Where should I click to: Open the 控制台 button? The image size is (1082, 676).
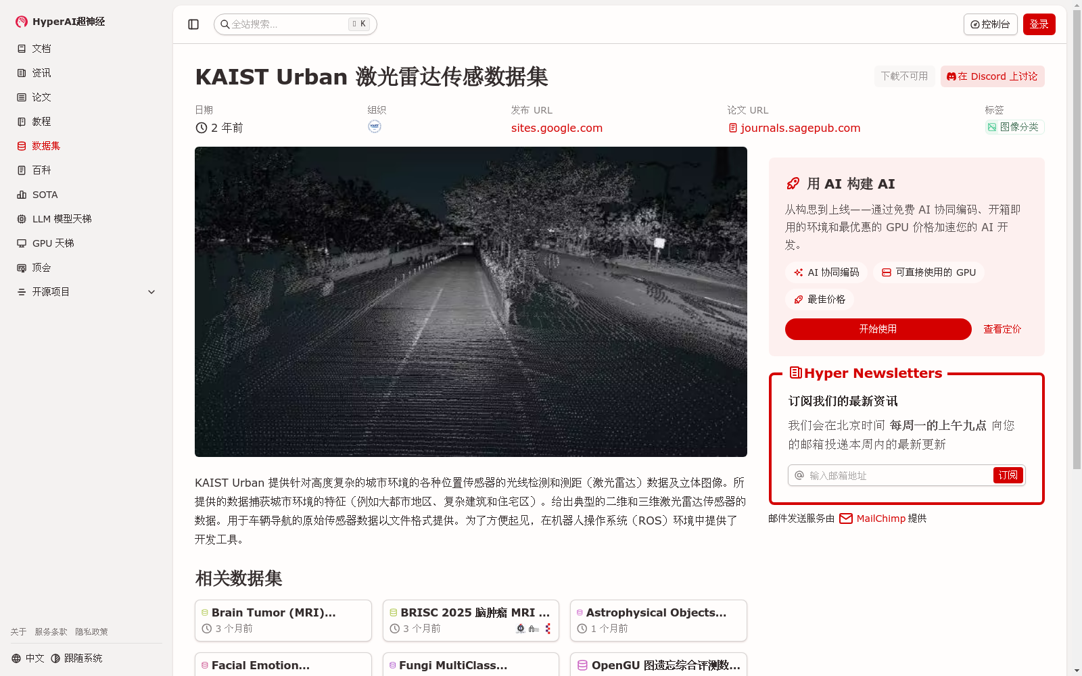(991, 24)
